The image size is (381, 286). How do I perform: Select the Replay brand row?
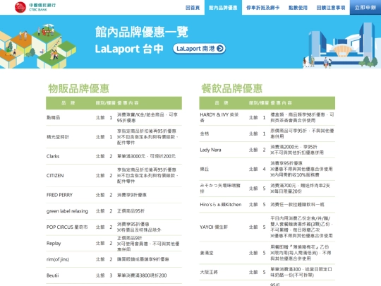point(114,243)
